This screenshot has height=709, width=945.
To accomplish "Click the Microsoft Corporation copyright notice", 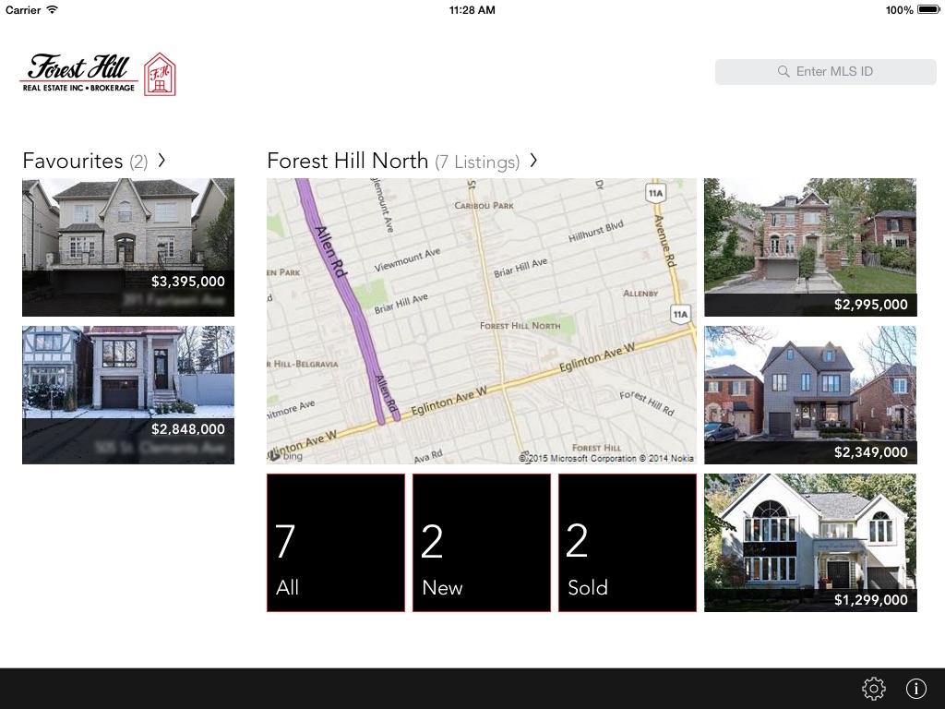I will [606, 458].
